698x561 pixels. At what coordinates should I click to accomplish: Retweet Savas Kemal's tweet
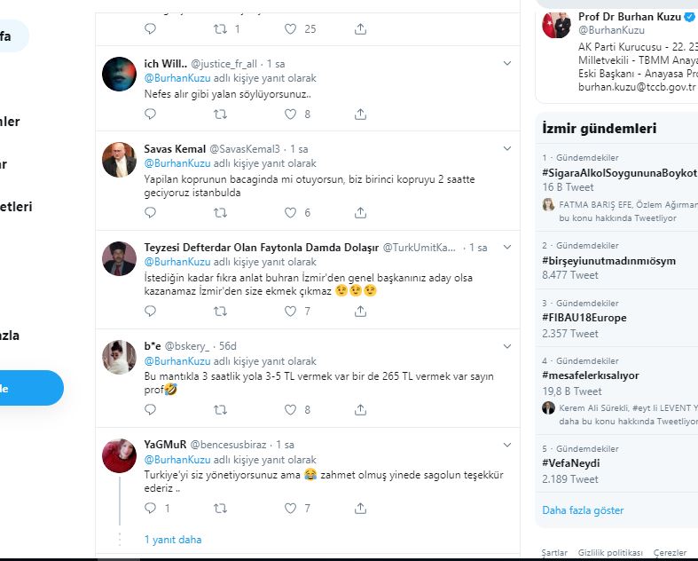[220, 213]
